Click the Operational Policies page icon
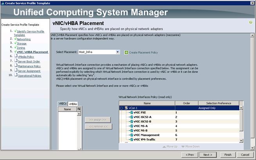Screen dimensions: 256x160 point(16,75)
